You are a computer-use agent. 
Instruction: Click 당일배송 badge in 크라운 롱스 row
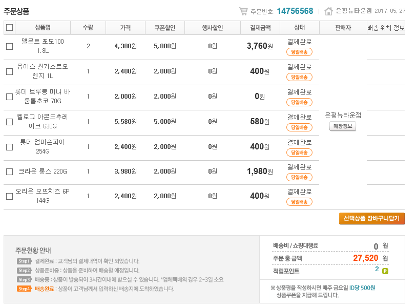(299, 177)
